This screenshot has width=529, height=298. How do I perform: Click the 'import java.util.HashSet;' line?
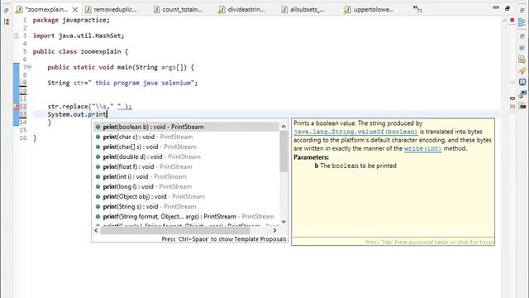coord(79,36)
